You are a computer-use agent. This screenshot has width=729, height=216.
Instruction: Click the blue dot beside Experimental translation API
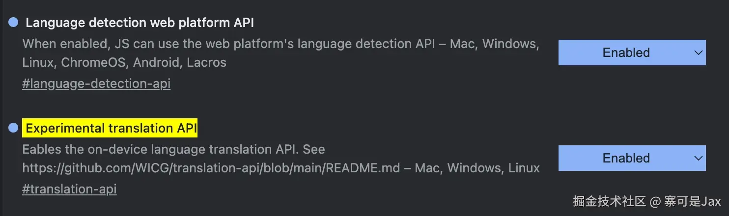[13, 128]
